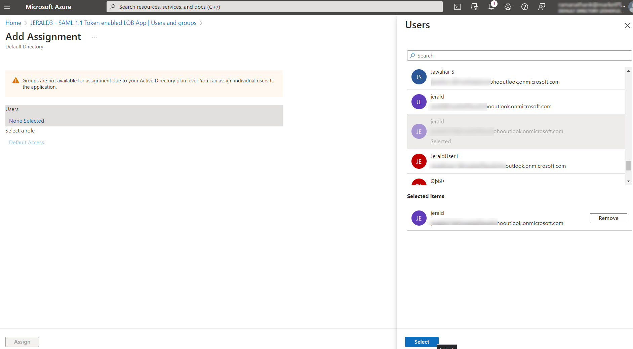Image resolution: width=633 pixels, height=349 pixels.
Task: Open the more options ellipsis beside Add Assignment
Action: tap(94, 37)
